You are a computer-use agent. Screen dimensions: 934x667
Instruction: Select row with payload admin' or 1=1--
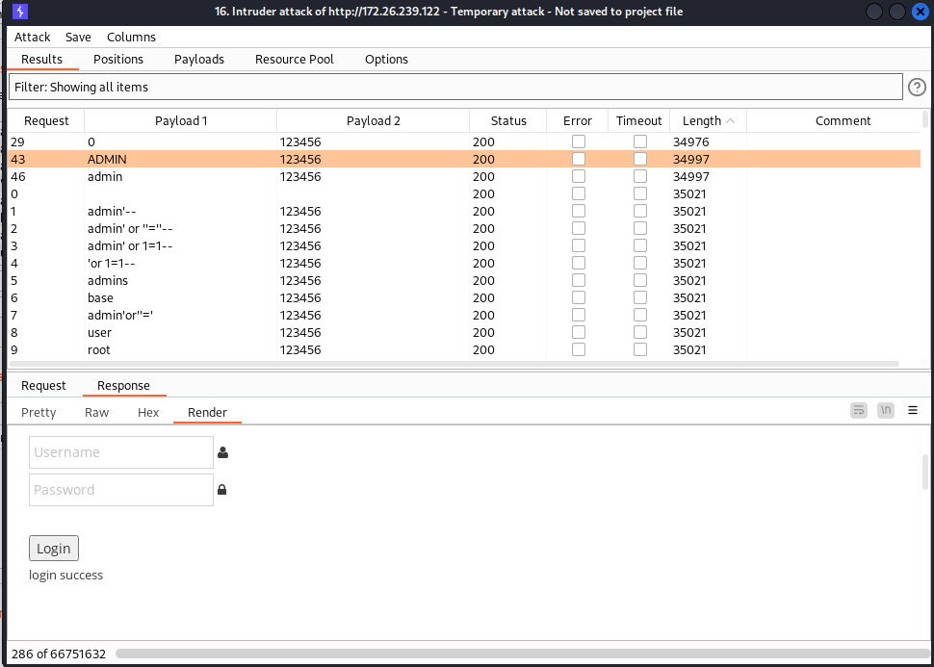pos(464,245)
